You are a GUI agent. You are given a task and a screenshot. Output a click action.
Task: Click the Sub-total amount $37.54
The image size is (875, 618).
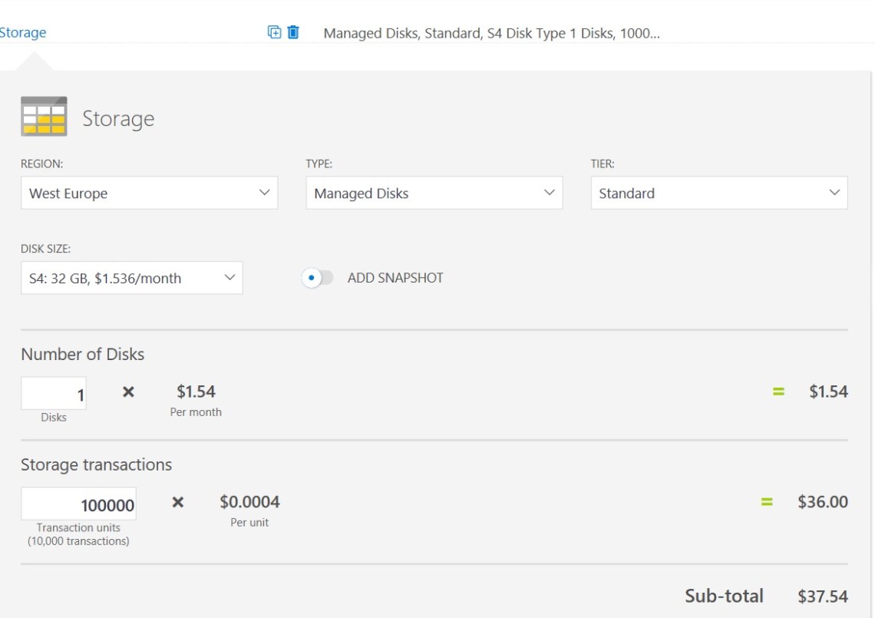click(823, 597)
